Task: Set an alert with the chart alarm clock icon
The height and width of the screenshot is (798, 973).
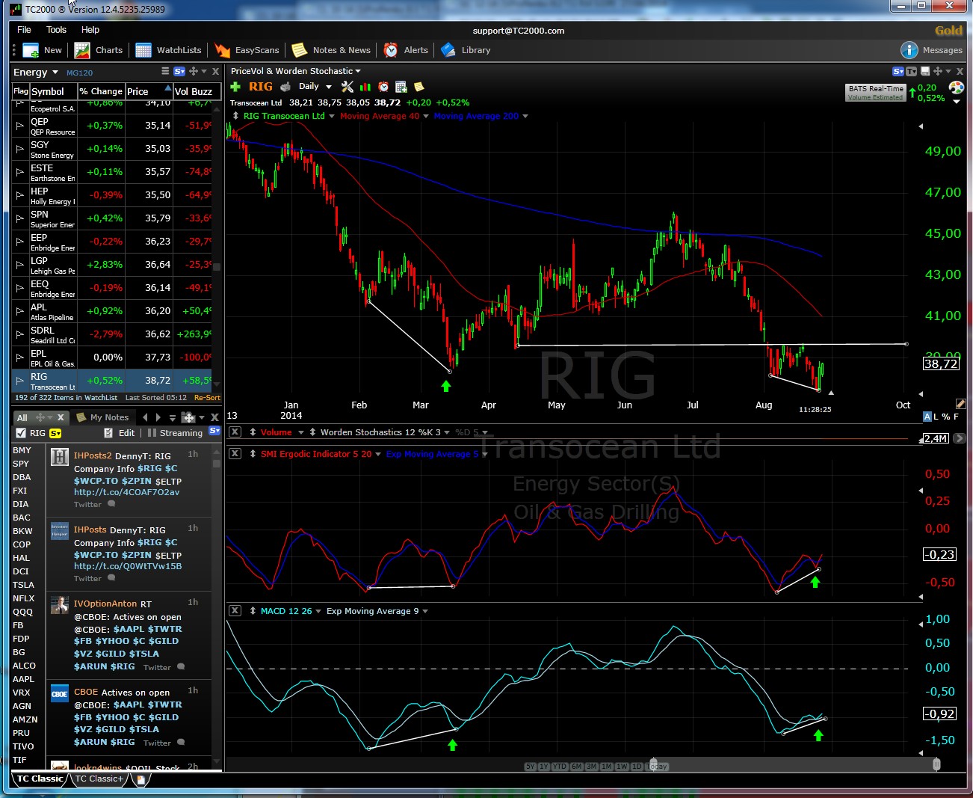Action: pyautogui.click(x=383, y=87)
